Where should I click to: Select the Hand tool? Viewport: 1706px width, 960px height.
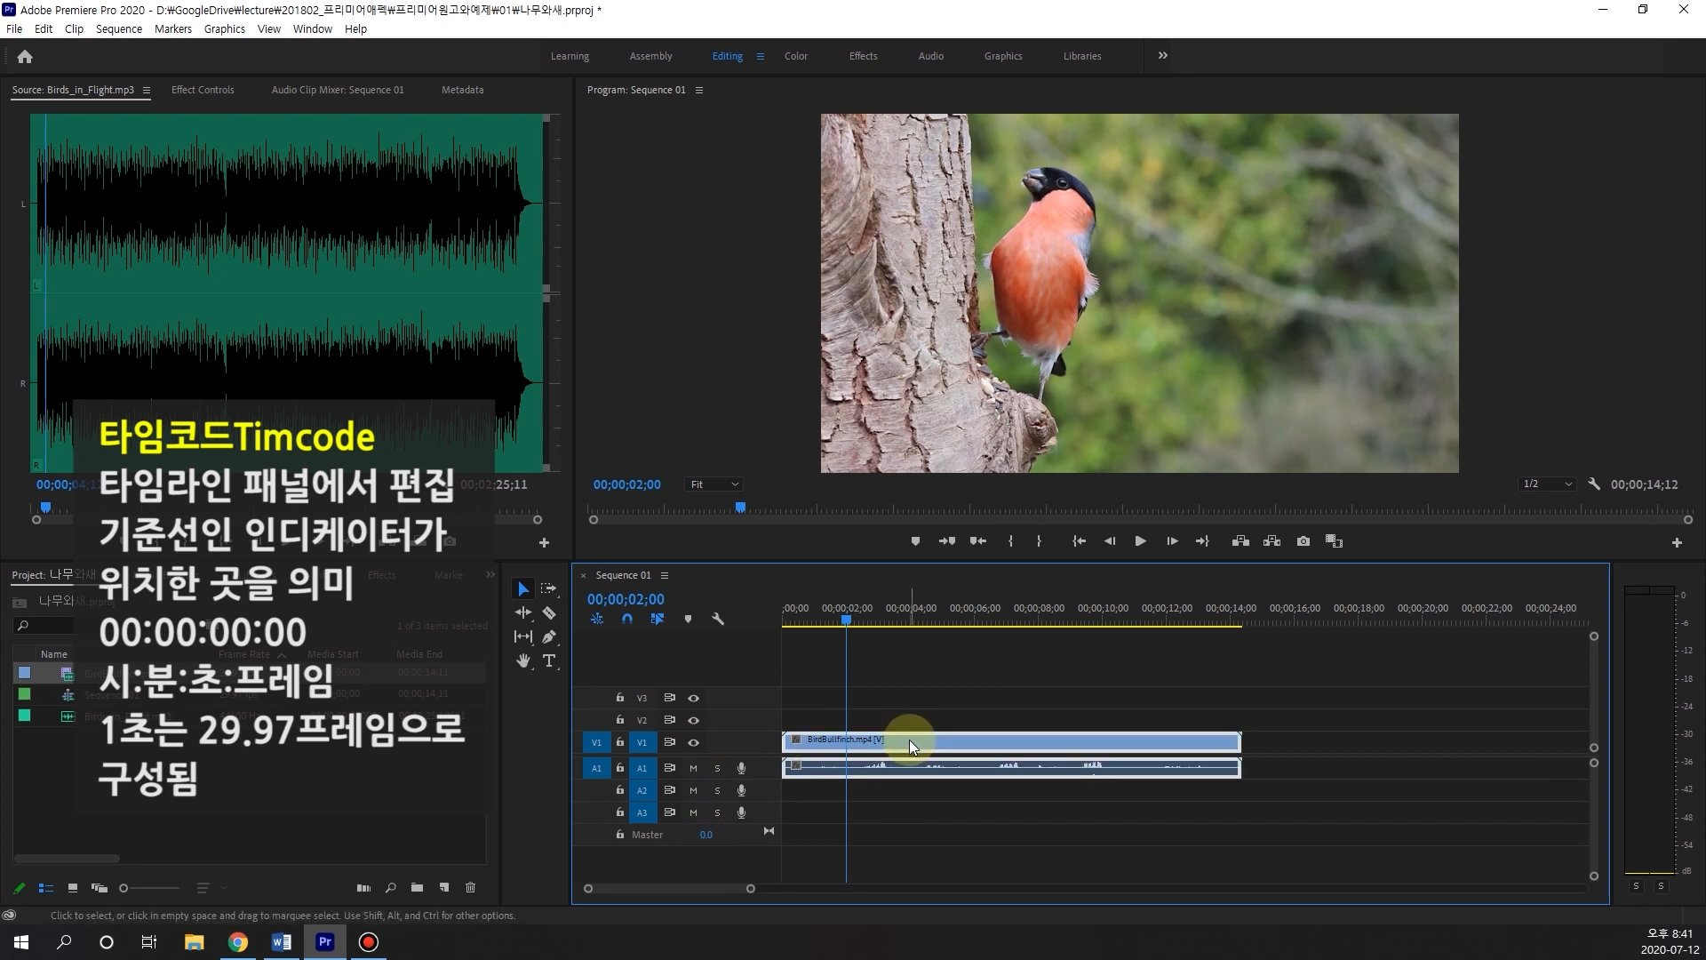click(x=523, y=660)
